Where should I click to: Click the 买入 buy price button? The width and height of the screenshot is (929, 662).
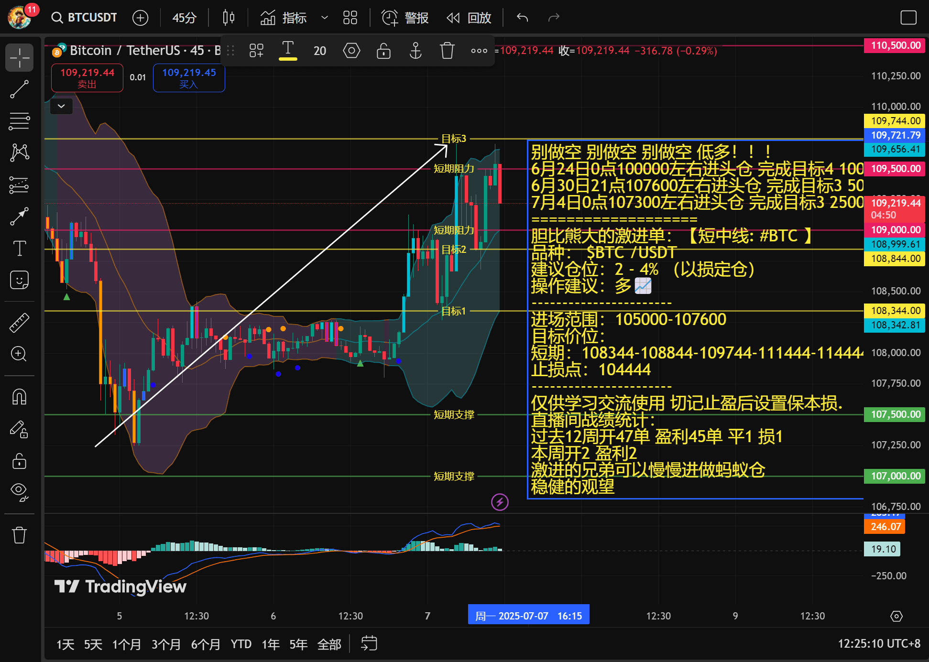coord(189,77)
